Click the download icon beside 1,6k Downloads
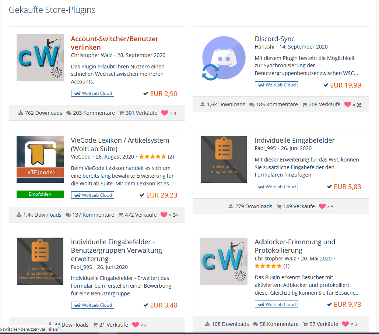The width and height of the screenshot is (379, 334). pos(203,104)
